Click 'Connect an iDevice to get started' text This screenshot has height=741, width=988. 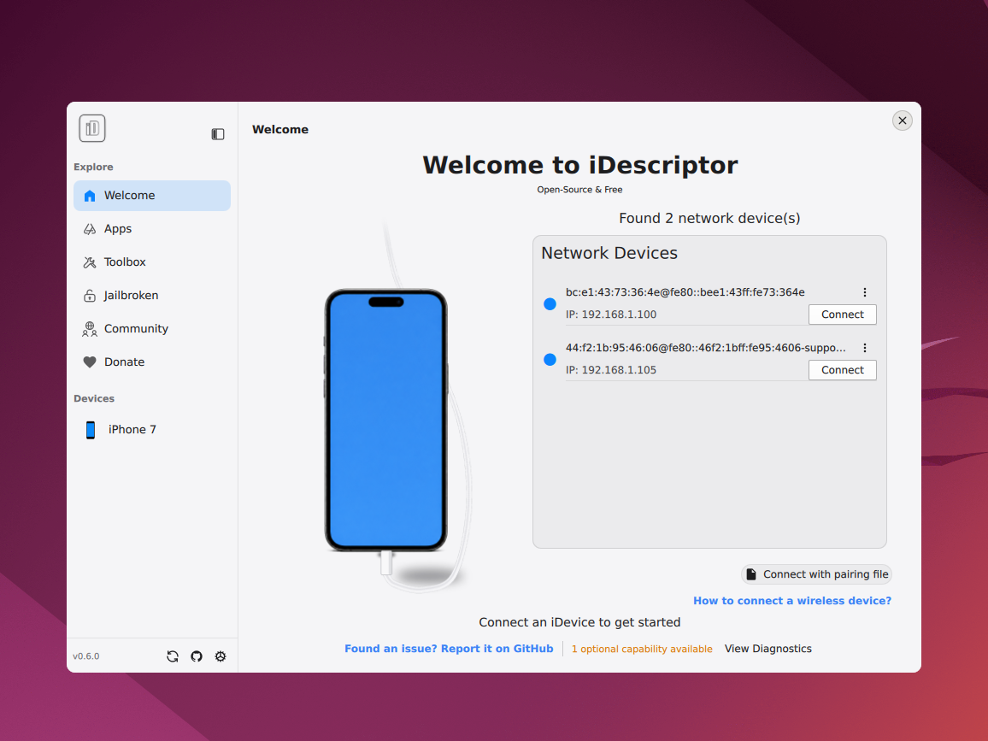(x=579, y=622)
